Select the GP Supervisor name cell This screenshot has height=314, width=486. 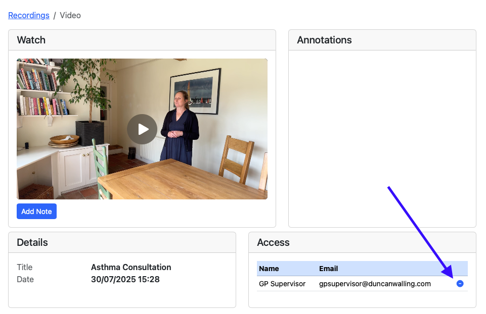(x=282, y=284)
